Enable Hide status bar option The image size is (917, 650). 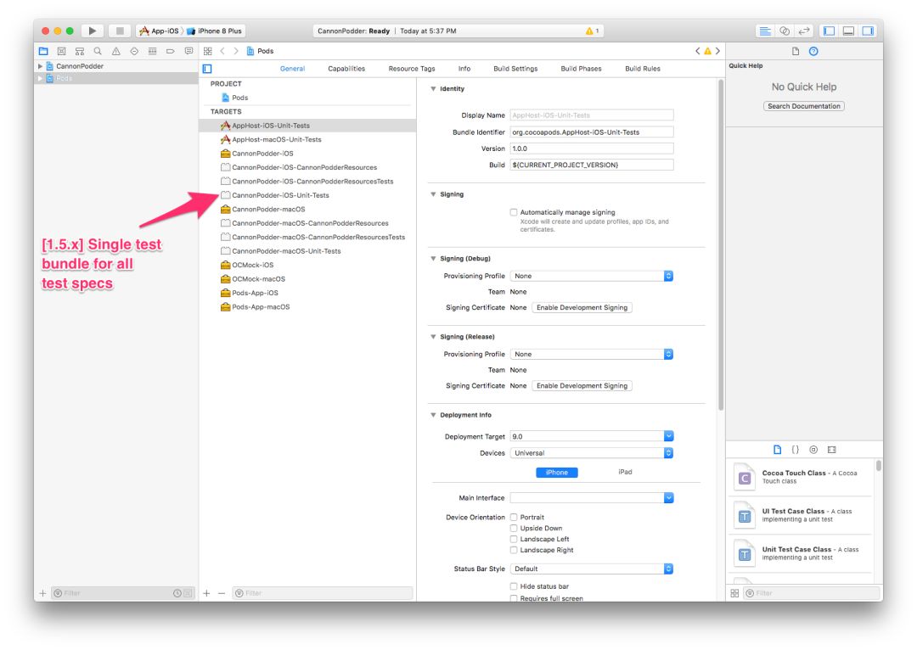coord(514,586)
